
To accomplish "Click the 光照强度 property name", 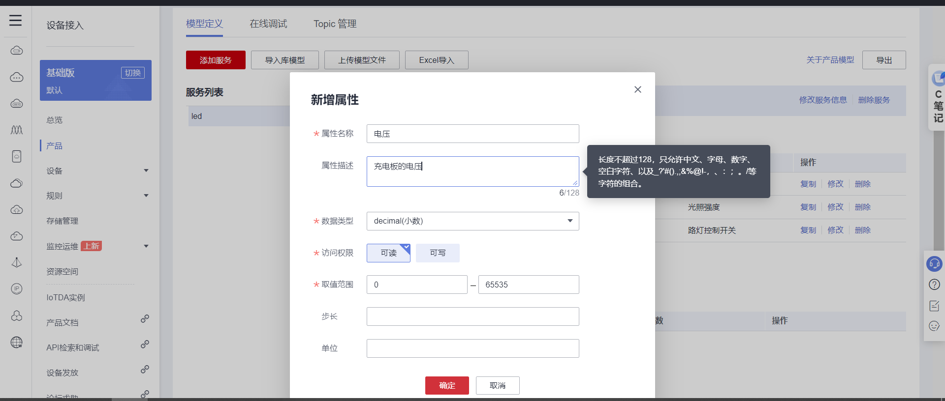I will tap(704, 207).
